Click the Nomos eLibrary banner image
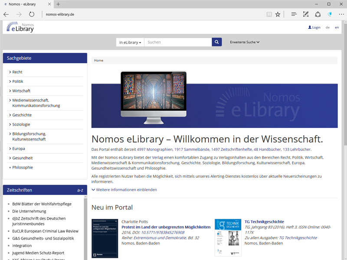Screen dimensions: 347x260 (214, 100)
